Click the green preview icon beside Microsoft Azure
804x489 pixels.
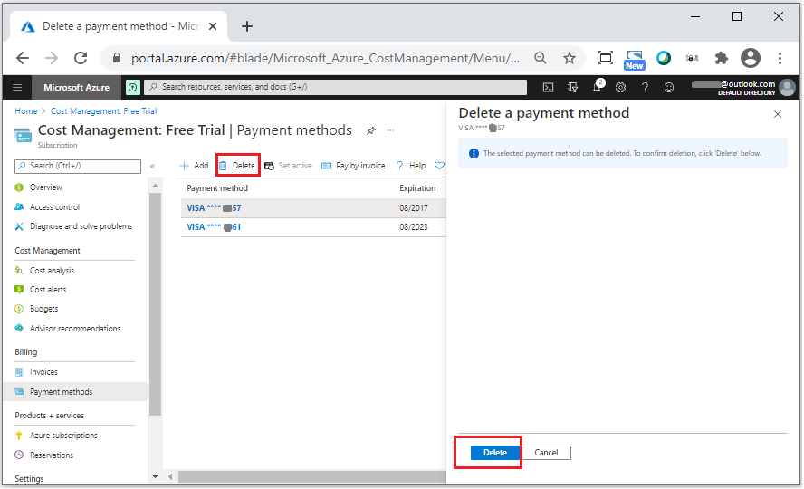133,88
